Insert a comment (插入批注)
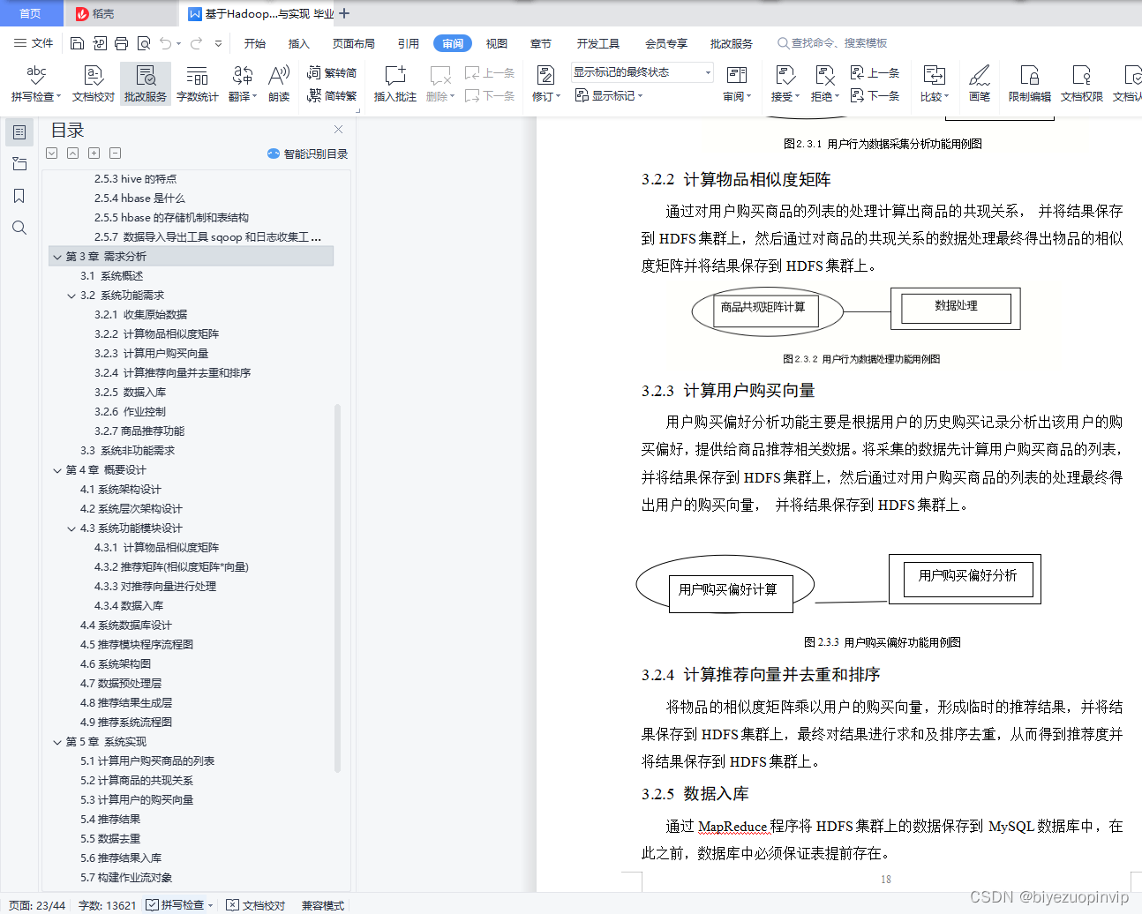 click(x=394, y=83)
